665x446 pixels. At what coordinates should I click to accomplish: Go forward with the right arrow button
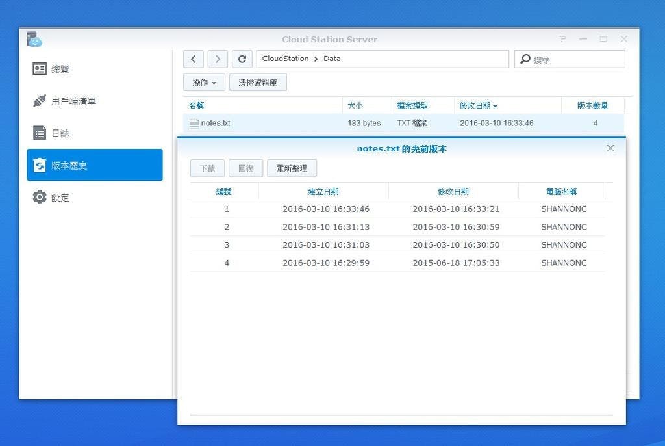(218, 59)
